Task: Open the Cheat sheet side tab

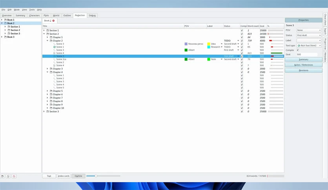Action: (325, 20)
